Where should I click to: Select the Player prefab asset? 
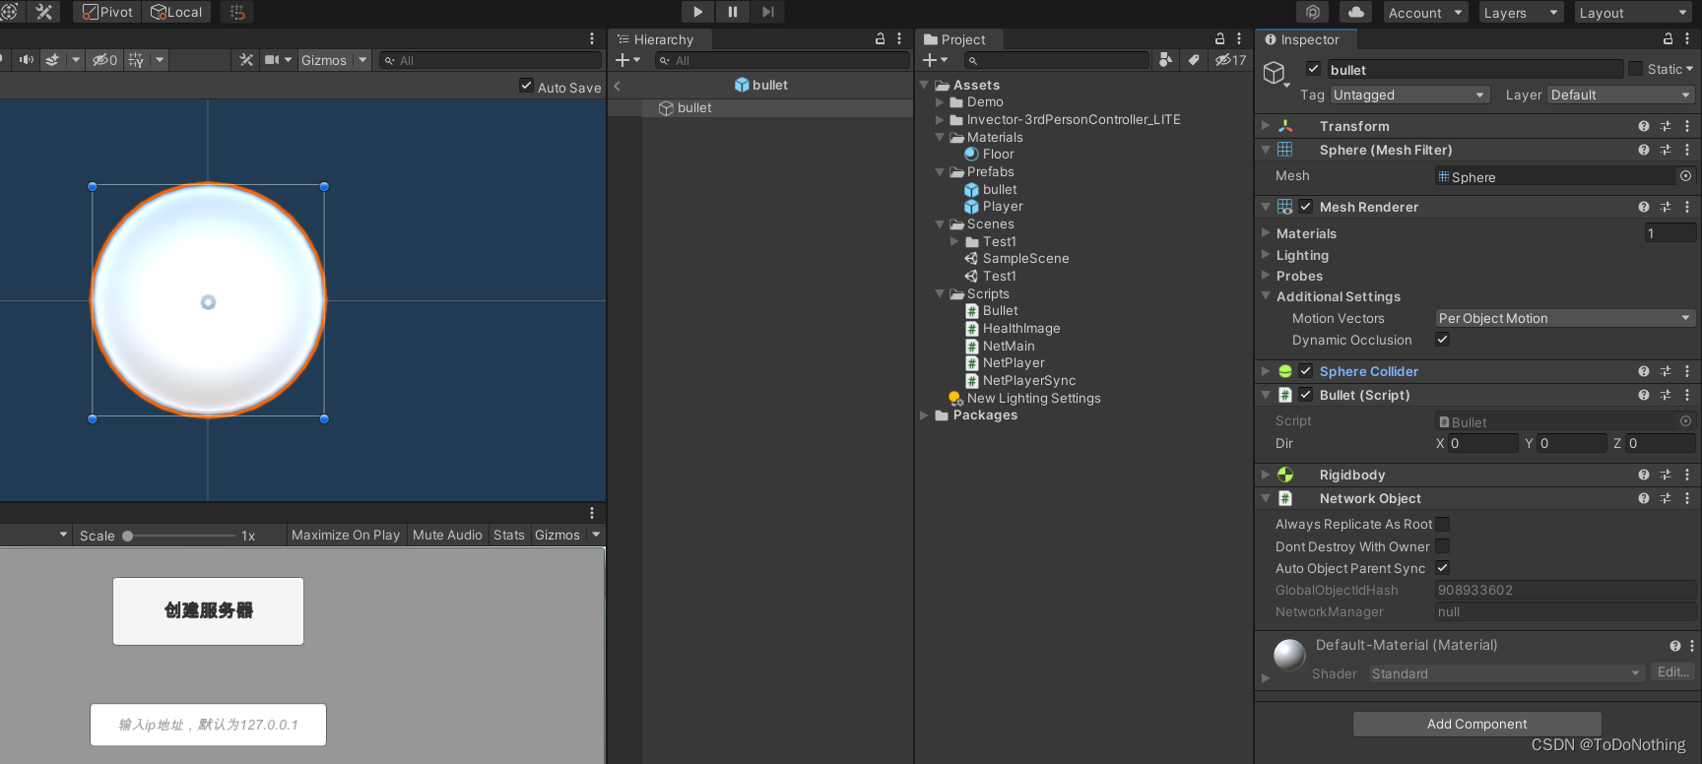993,207
